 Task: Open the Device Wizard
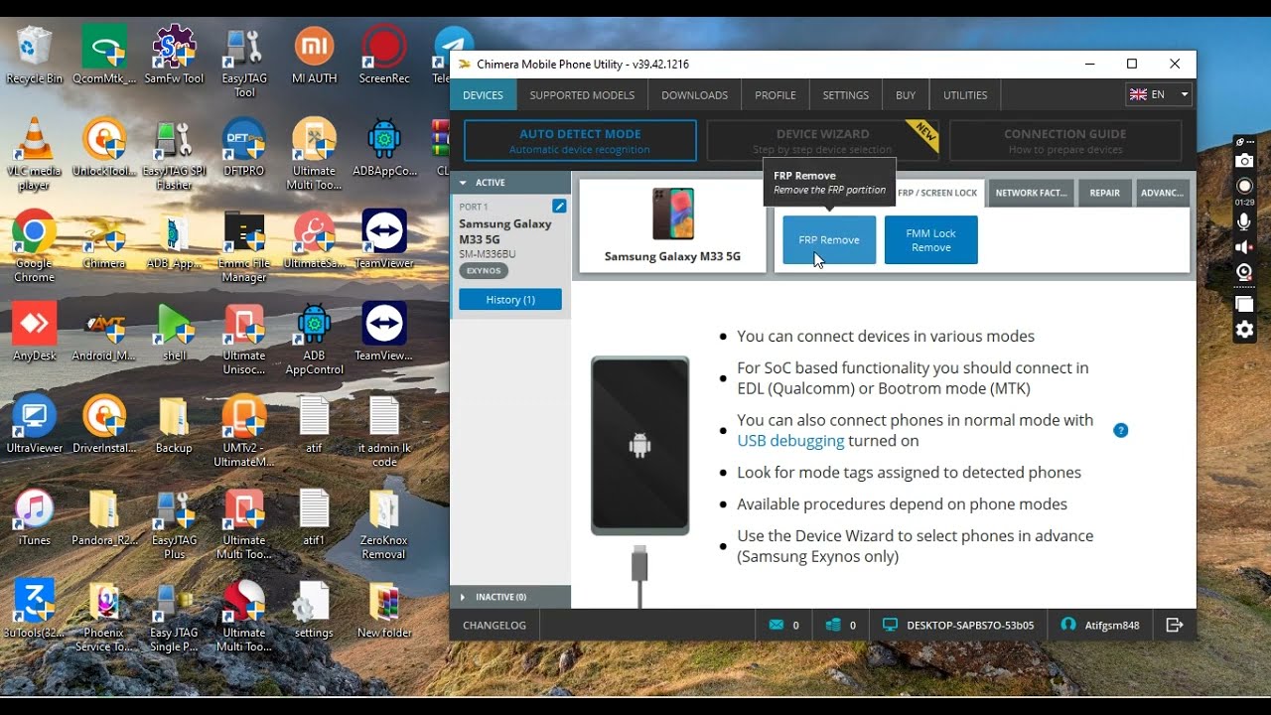click(x=822, y=141)
